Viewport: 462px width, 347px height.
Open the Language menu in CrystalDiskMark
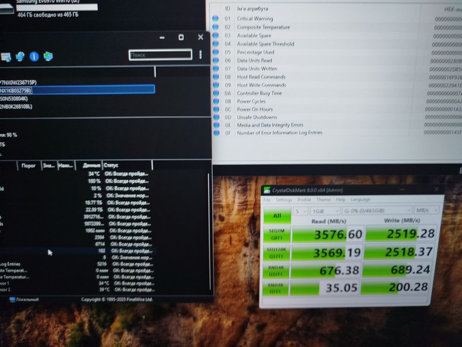coord(360,199)
